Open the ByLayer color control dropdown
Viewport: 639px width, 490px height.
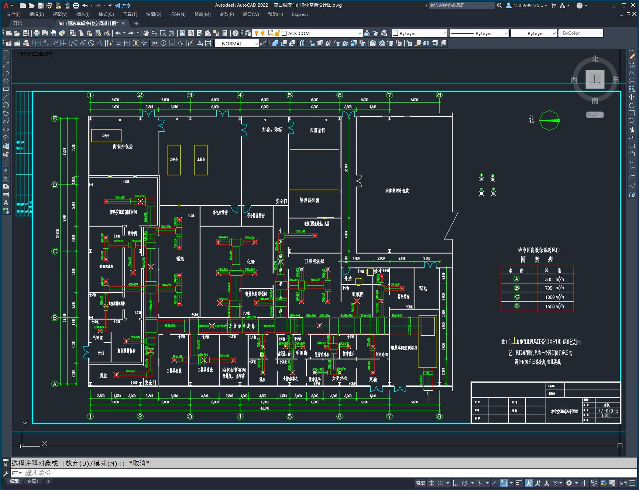tap(419, 33)
